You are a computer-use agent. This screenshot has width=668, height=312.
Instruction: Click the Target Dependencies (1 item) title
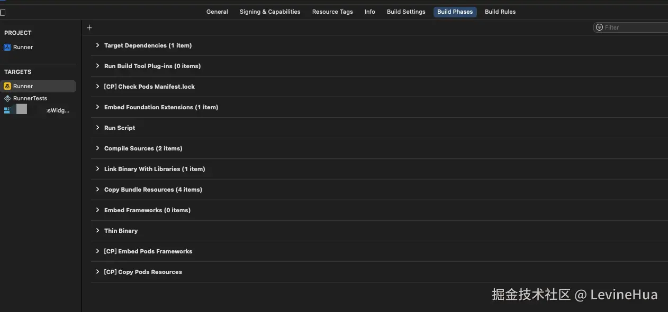[148, 45]
